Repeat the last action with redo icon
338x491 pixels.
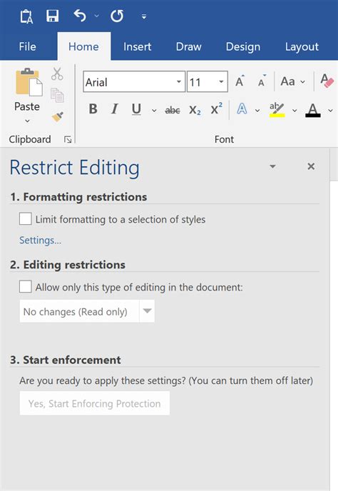point(117,16)
